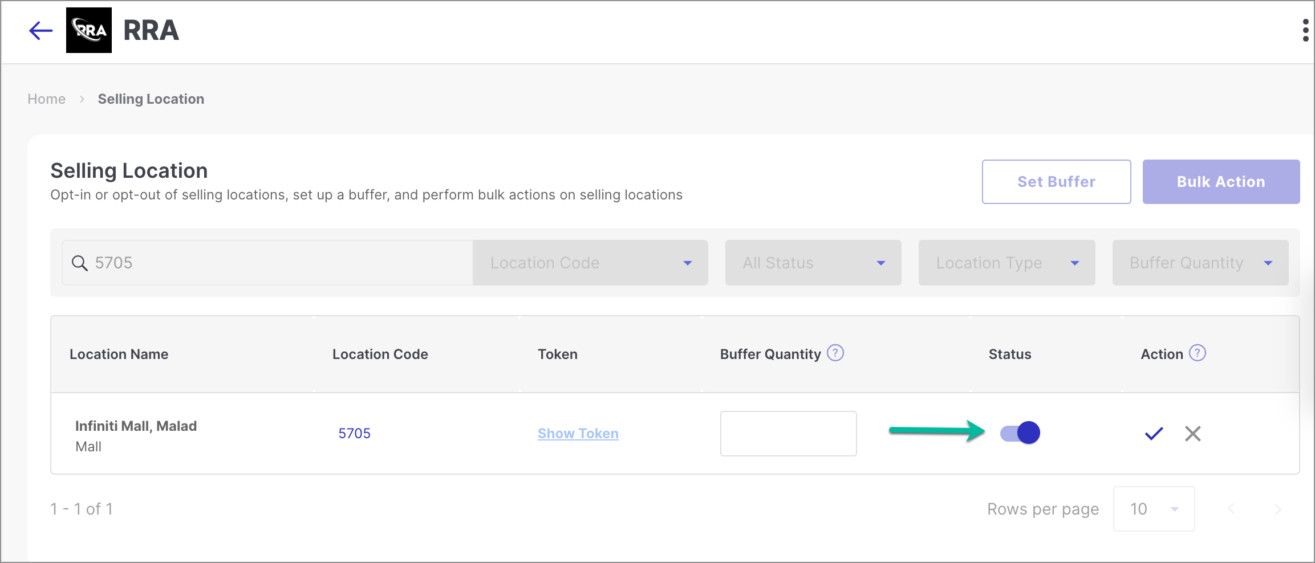Expand the All Status filter
This screenshot has width=1315, height=563.
[813, 263]
